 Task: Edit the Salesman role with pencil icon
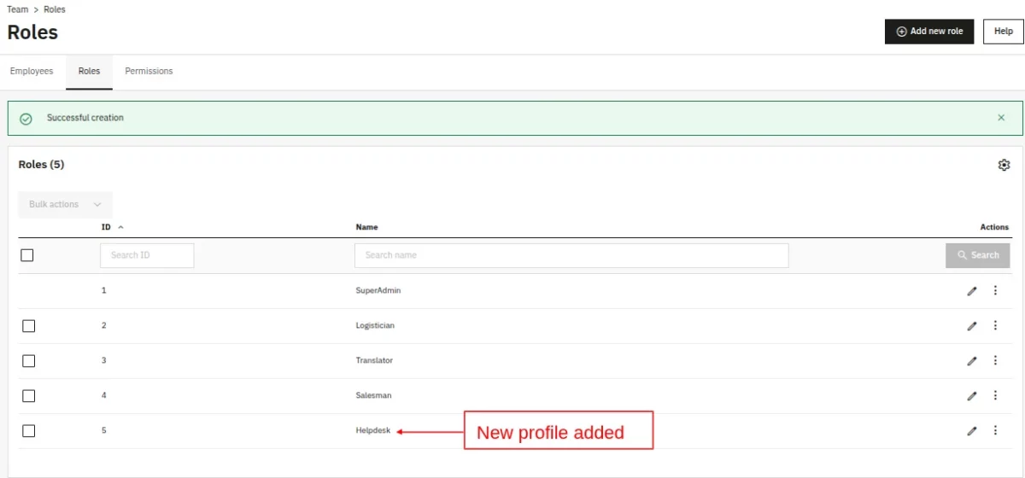coord(971,396)
